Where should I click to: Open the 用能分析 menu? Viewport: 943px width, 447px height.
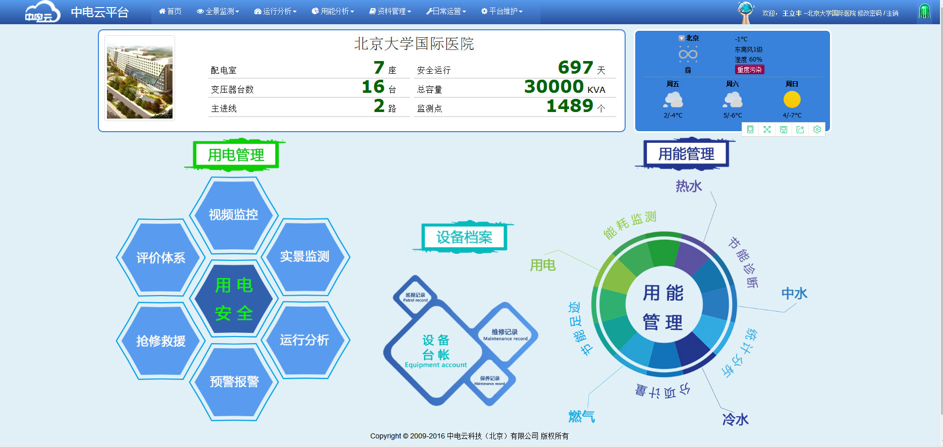[333, 11]
